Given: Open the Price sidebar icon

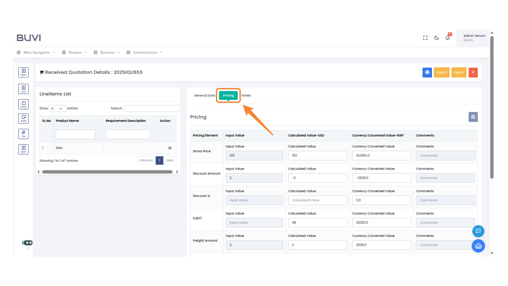Looking at the screenshot, I should coord(24,104).
